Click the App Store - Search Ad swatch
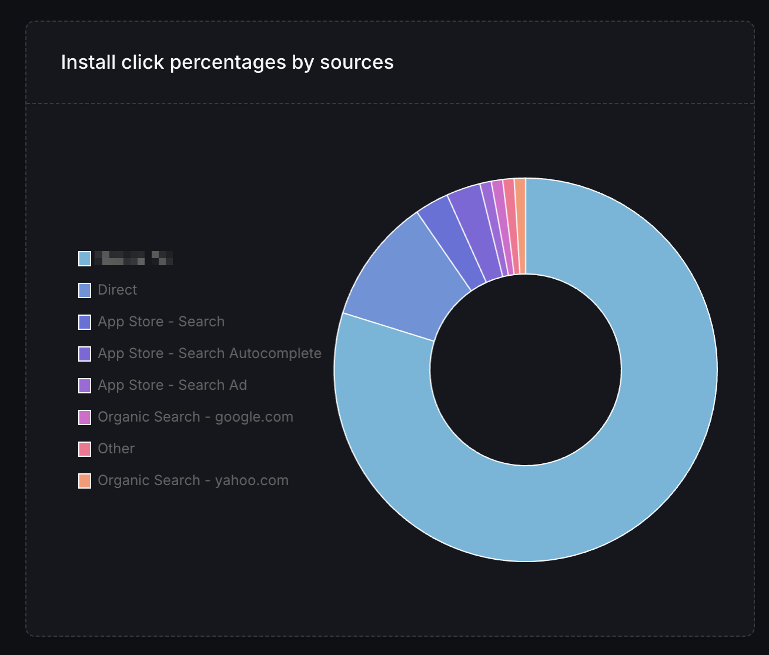The height and width of the screenshot is (655, 769). coord(85,386)
